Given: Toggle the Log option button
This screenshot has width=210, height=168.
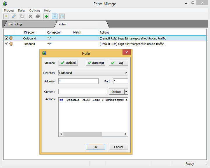Looking at the screenshot, I should (119, 63).
